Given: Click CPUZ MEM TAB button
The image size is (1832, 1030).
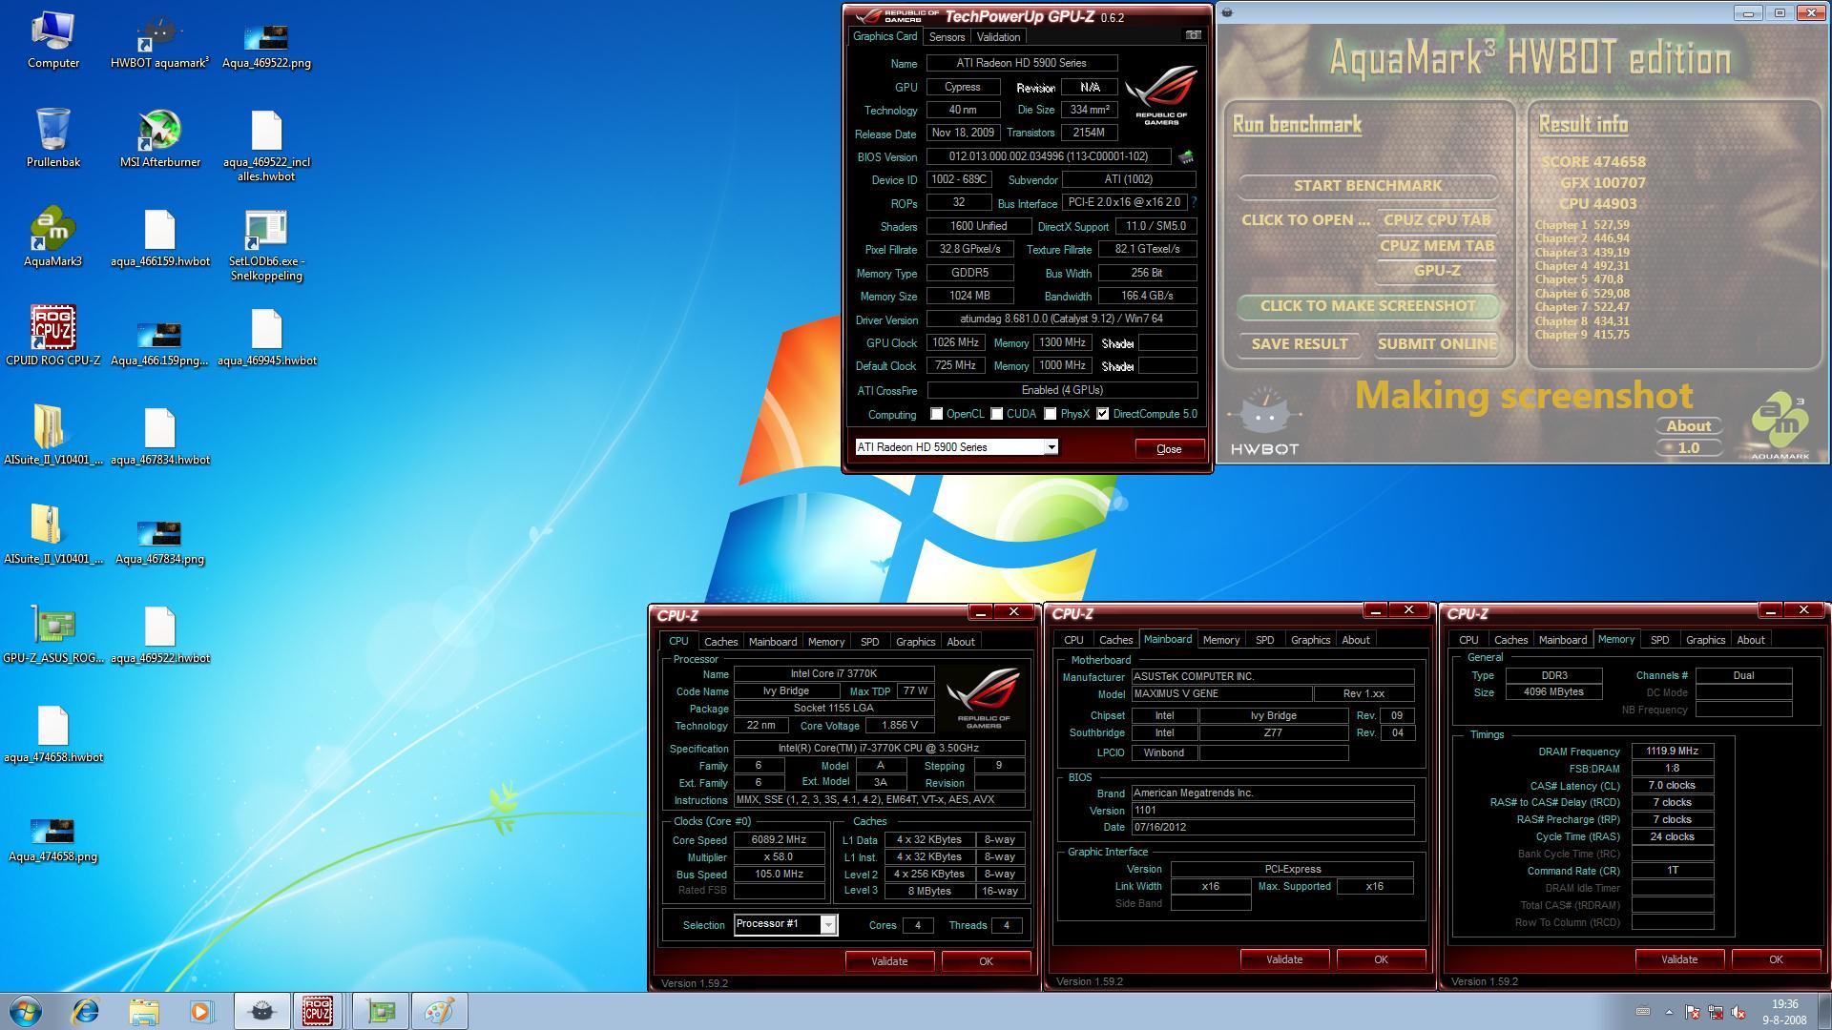Looking at the screenshot, I should [x=1436, y=246].
